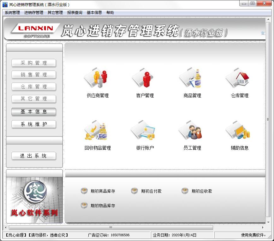274x241 pixels.
Task: Open the 供应商管理 supplier icon
Action: [x=96, y=78]
